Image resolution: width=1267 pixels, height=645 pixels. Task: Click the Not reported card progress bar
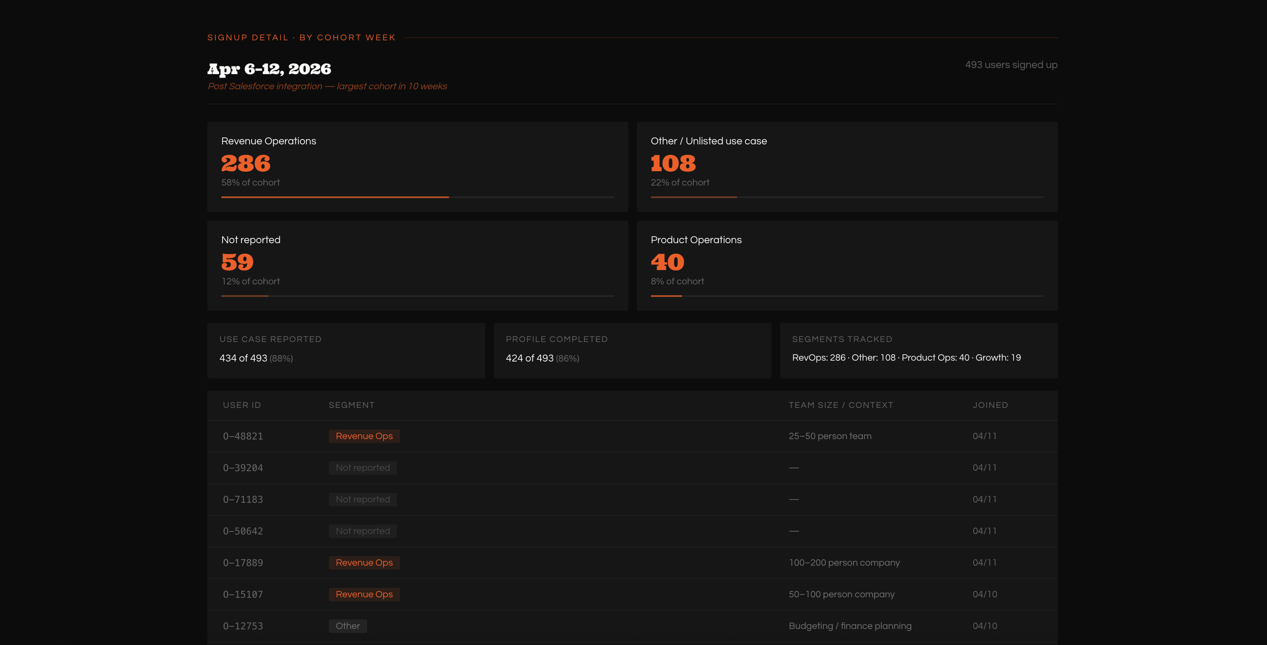417,296
